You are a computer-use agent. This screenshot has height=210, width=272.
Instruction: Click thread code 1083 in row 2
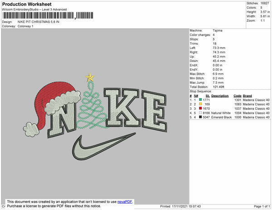tap(238, 104)
